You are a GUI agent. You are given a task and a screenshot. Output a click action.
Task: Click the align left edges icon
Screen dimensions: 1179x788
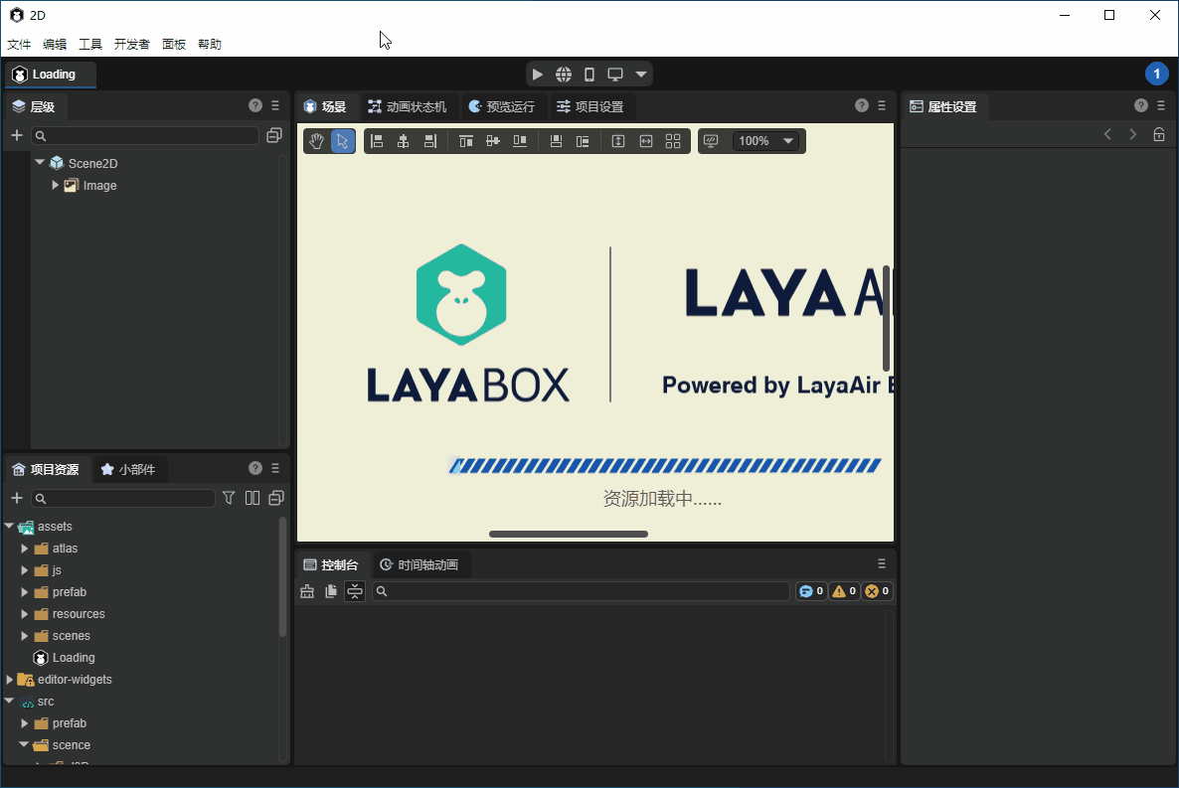tap(377, 141)
